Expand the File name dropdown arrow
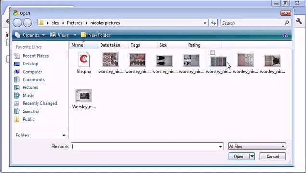306x173 pixels. (x=220, y=146)
